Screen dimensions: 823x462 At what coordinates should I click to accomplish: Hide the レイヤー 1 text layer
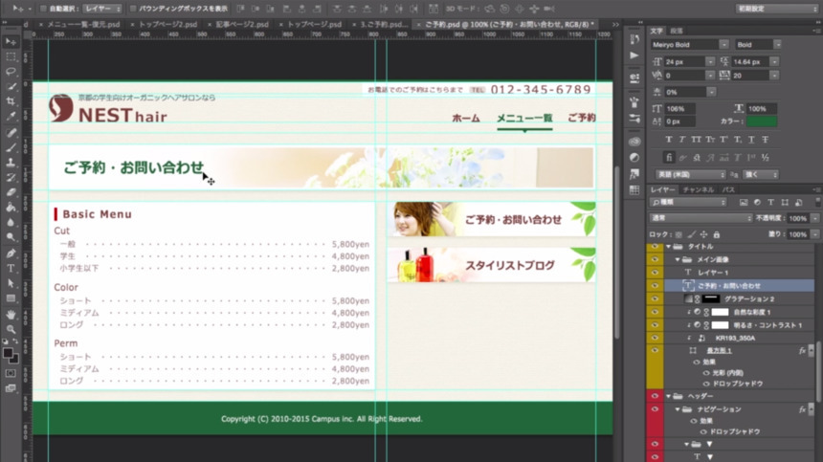pyautogui.click(x=655, y=273)
